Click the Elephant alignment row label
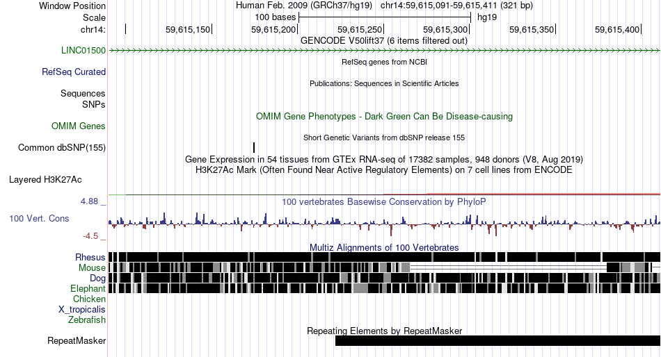 88,289
